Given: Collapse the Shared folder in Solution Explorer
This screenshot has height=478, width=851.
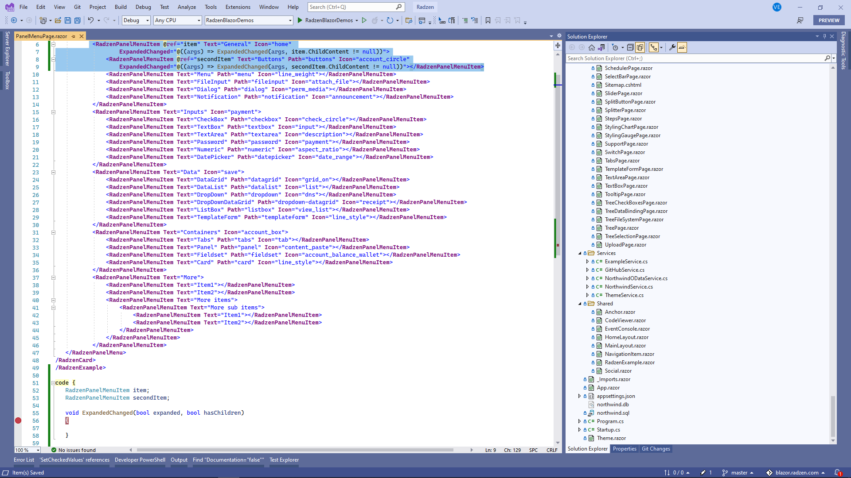Looking at the screenshot, I should pos(580,304).
